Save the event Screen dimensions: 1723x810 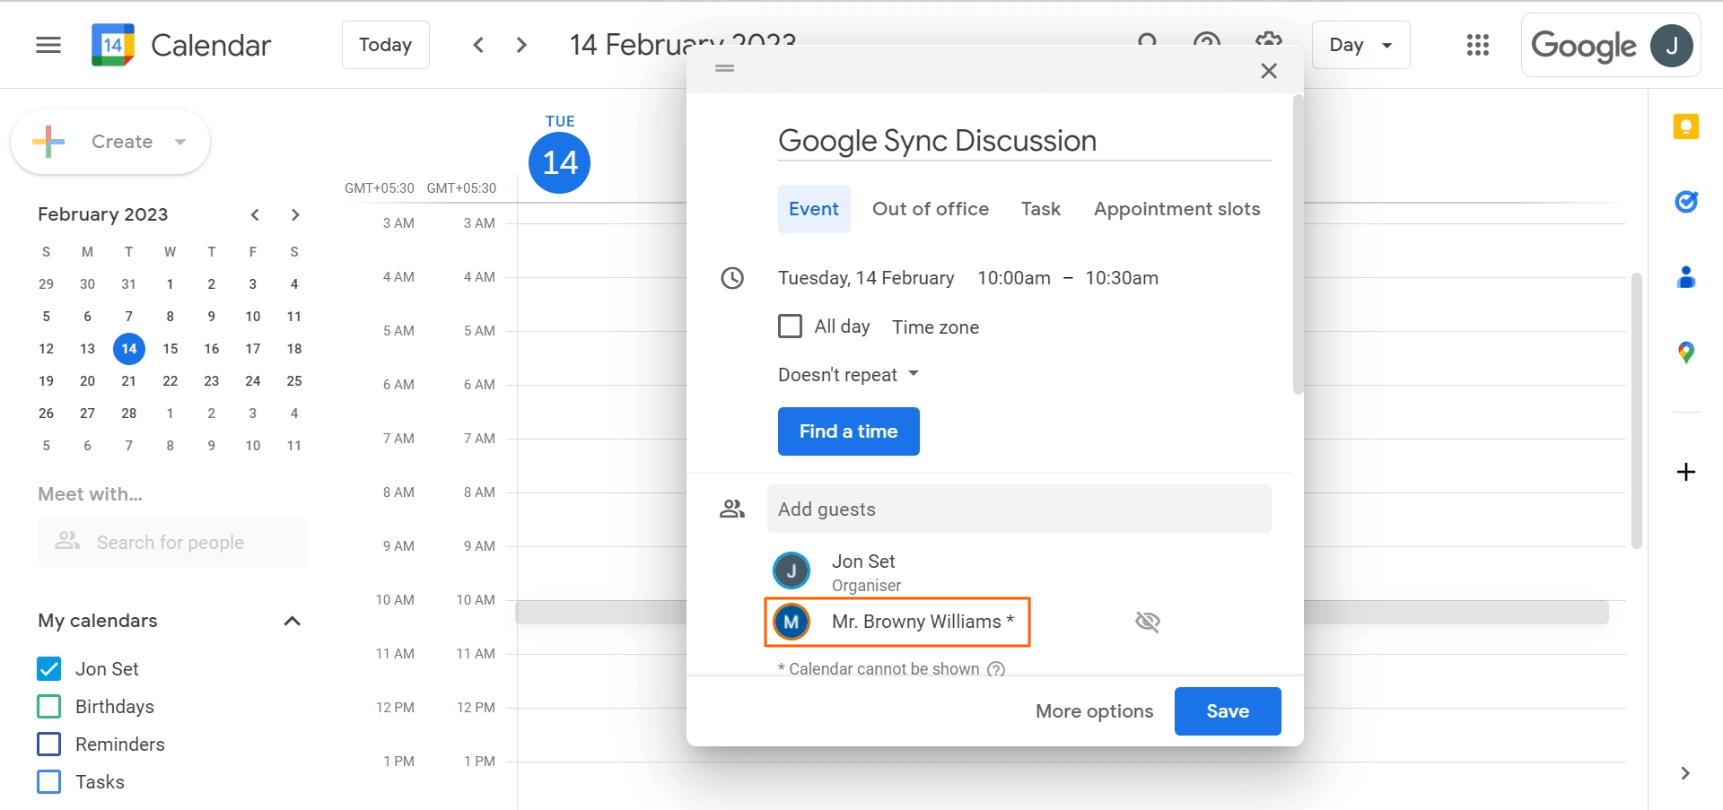(x=1228, y=711)
